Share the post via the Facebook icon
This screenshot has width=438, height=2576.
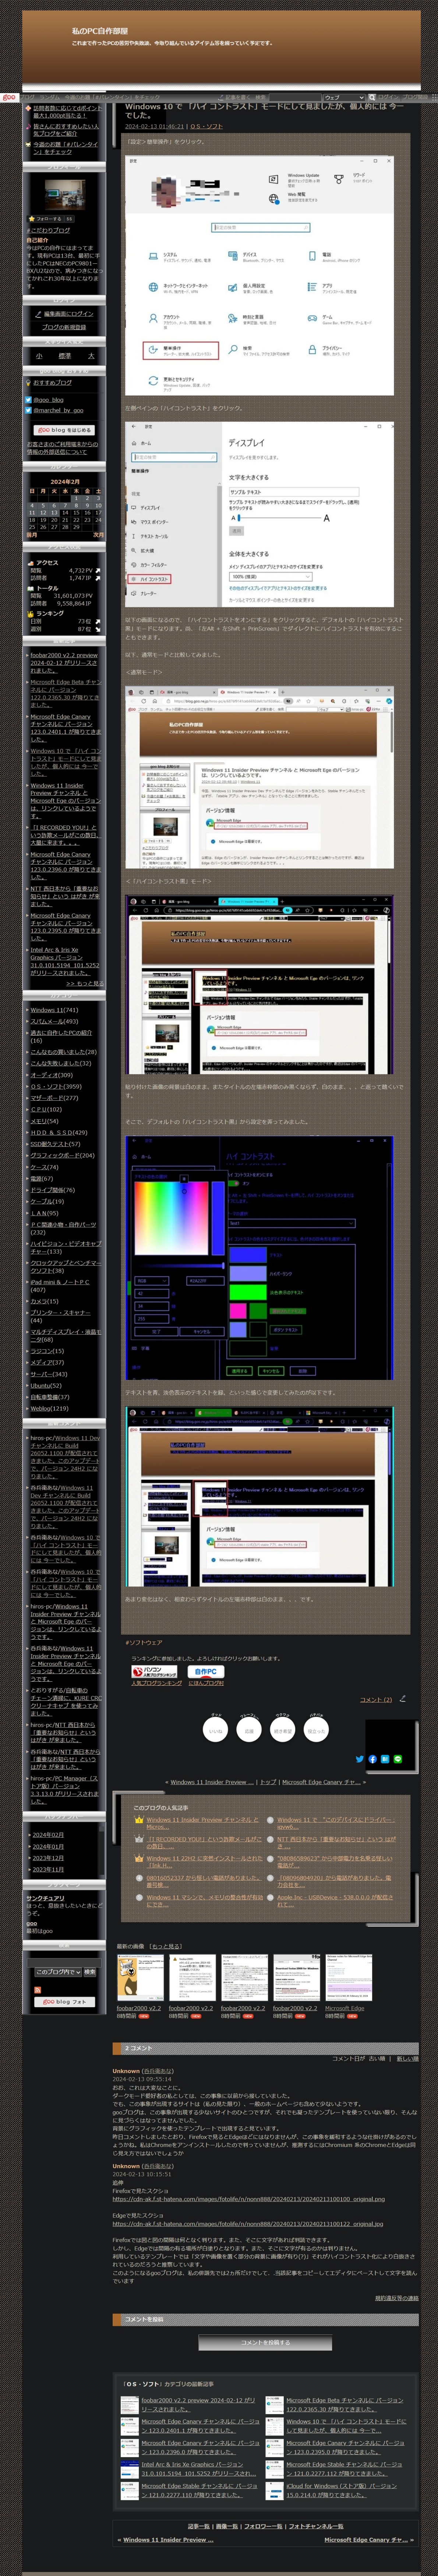point(372,1759)
